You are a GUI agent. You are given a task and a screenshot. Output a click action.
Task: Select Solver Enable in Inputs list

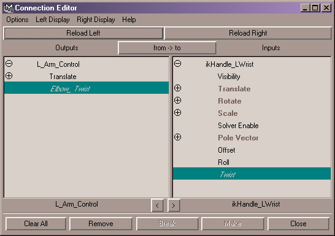click(x=238, y=126)
